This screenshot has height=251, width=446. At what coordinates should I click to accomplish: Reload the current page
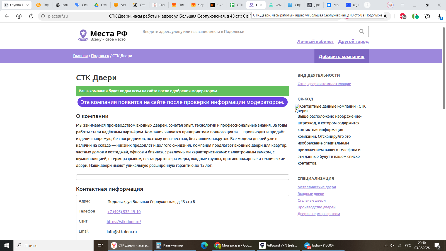[31, 16]
